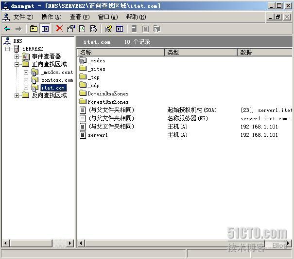Viewport: 294px width, 259px height.
Task: Select the DomainDnsZones folder name
Action: tap(108, 93)
